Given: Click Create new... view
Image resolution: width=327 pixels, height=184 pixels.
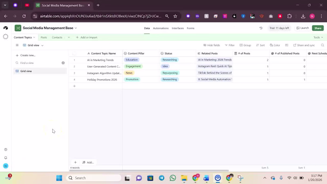Looking at the screenshot, I should tap(25, 55).
